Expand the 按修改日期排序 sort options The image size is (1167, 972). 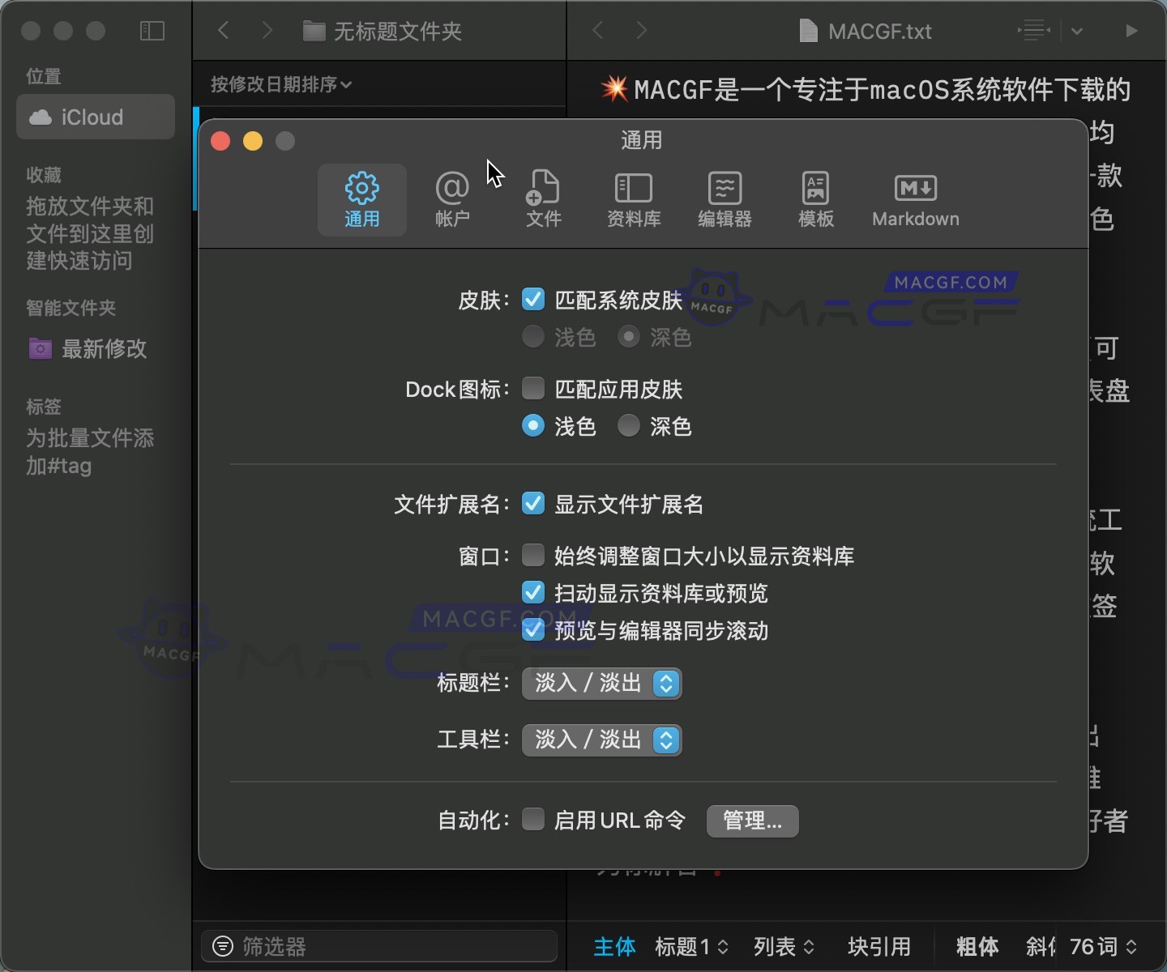281,84
